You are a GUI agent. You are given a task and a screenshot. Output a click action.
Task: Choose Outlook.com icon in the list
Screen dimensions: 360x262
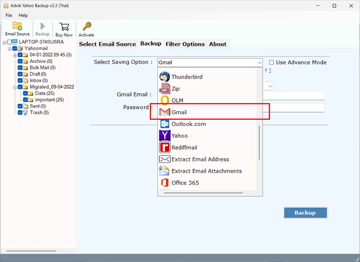pos(165,124)
